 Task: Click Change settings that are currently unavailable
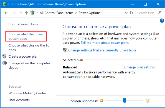pyautogui.click(x=102, y=50)
